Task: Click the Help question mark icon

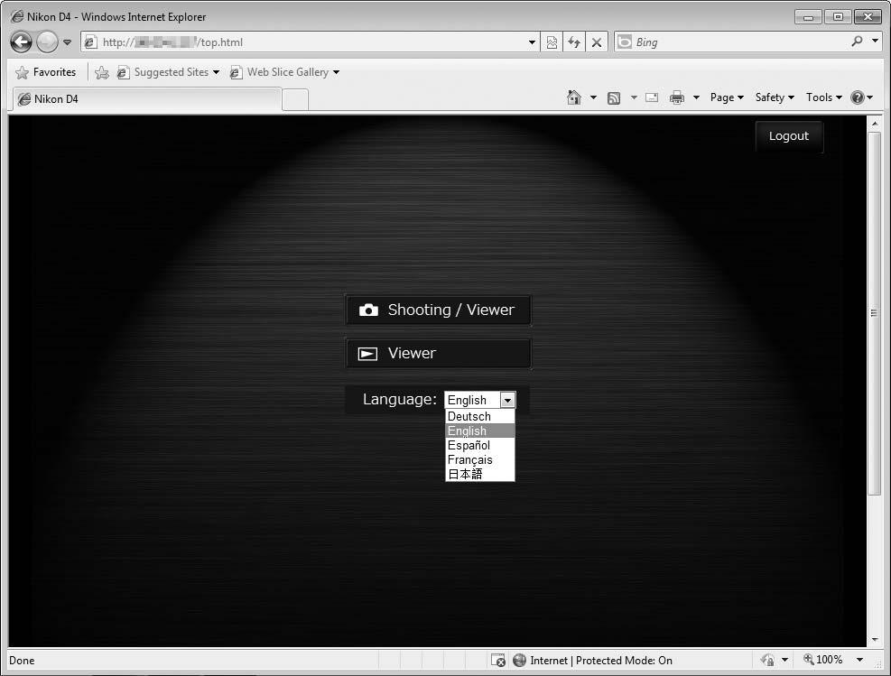Action: [x=858, y=97]
